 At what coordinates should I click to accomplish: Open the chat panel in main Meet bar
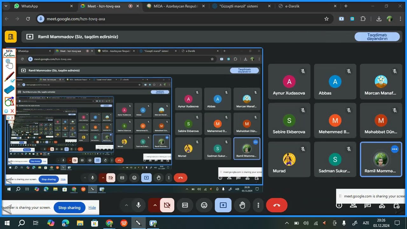pyautogui.click(x=368, y=205)
